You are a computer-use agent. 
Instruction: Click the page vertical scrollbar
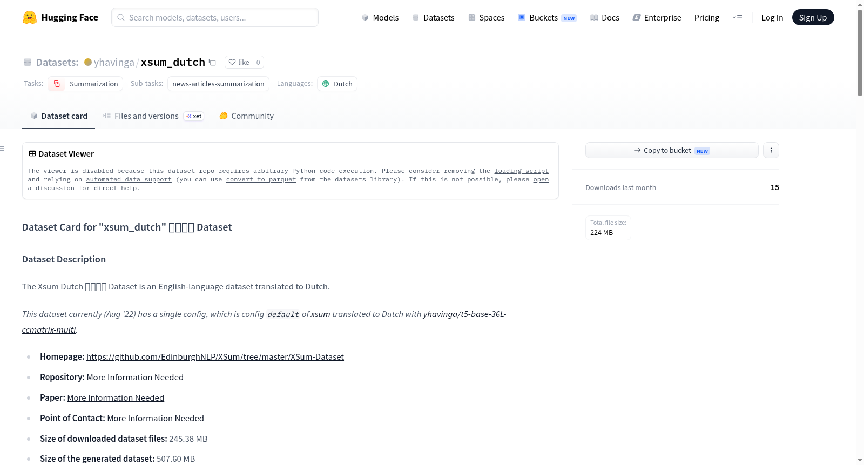pyautogui.click(x=860, y=53)
